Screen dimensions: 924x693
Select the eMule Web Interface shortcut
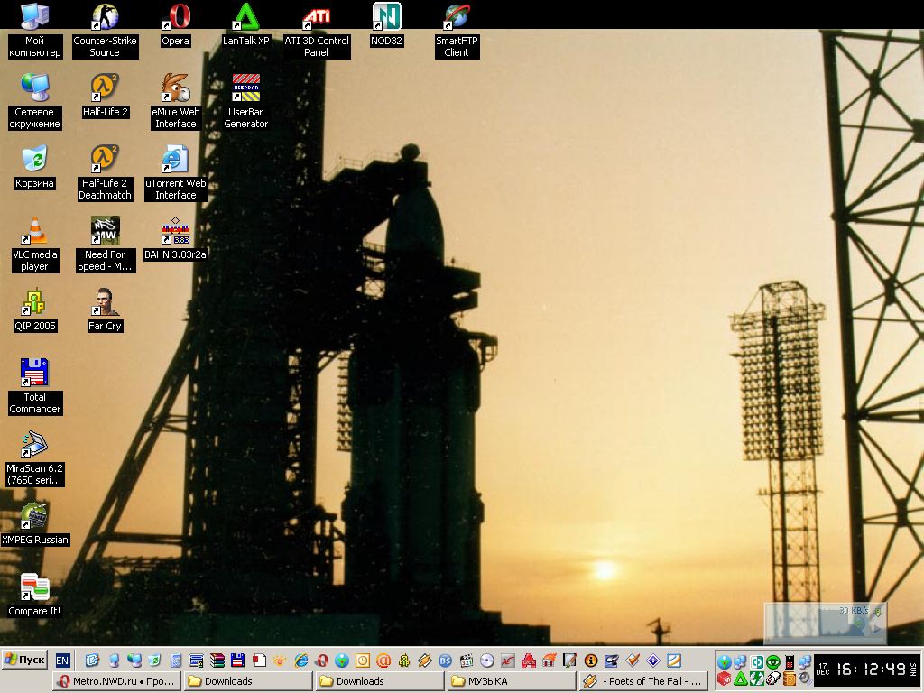tap(175, 88)
